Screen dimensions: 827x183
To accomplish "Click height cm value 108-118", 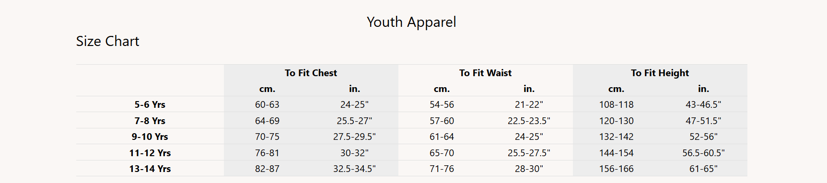I will (x=616, y=104).
